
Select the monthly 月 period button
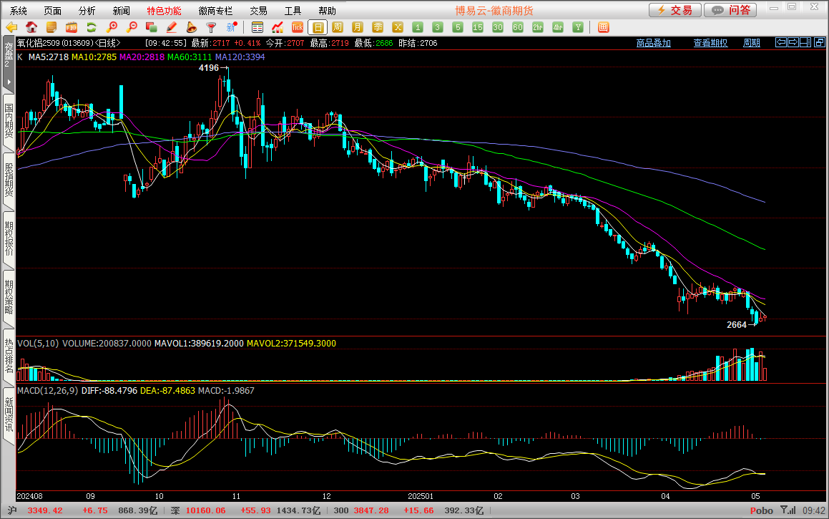pos(358,27)
